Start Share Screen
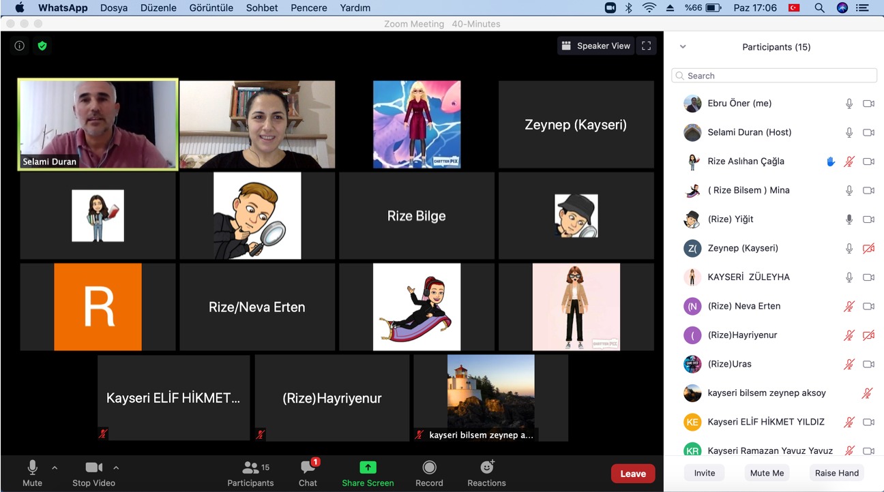The image size is (884, 492). click(368, 474)
